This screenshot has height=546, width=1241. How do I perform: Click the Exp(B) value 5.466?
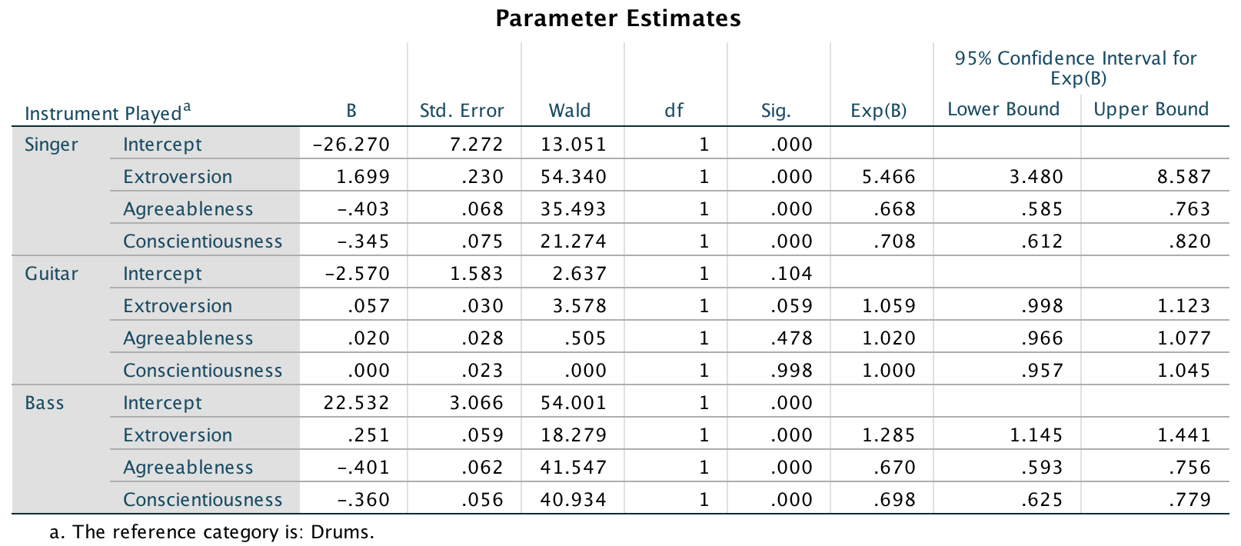pyautogui.click(x=889, y=177)
